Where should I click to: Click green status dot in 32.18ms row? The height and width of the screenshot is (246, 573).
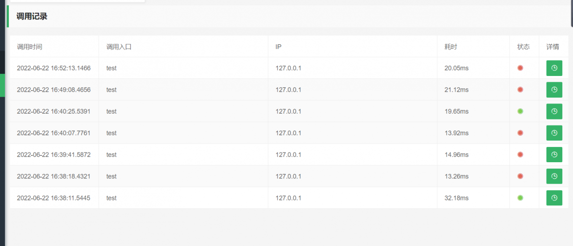coord(521,198)
